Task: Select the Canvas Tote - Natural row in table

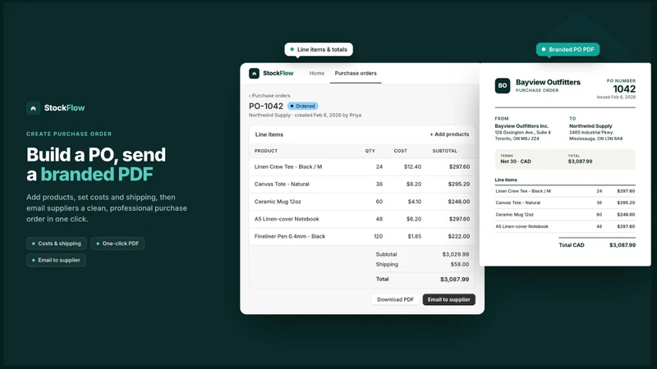Action: 362,184
